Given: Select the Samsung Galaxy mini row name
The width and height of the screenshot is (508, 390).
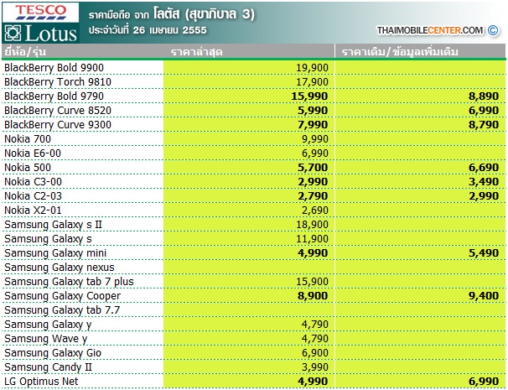Looking at the screenshot, I should 55,253.
